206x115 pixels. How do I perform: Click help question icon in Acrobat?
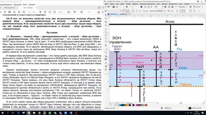pyautogui.click(x=99, y=8)
